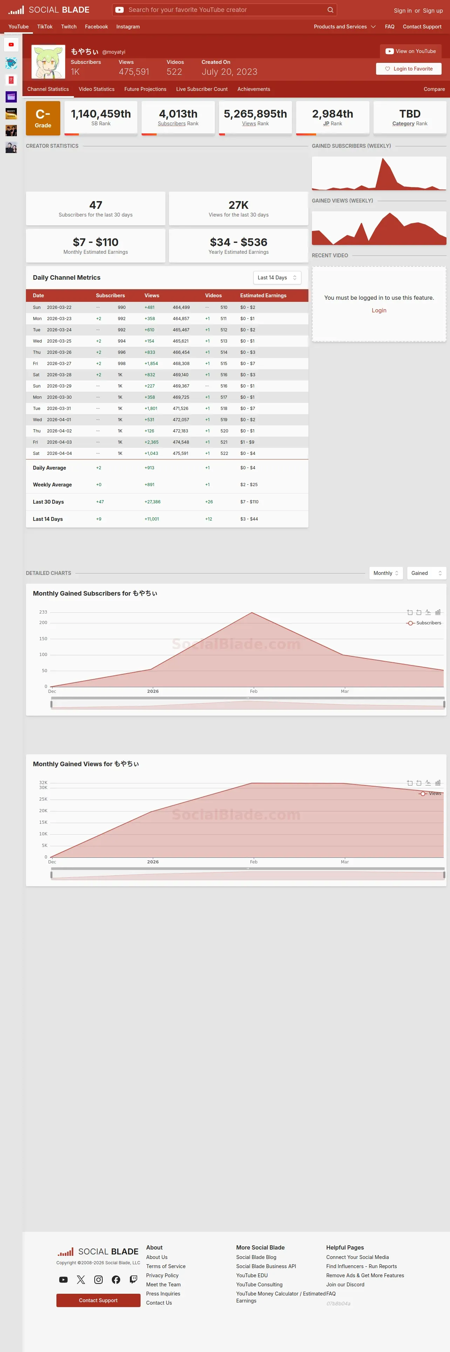Click the Login to Favorite button
Viewport: 450px width, 1352px height.
[x=409, y=69]
